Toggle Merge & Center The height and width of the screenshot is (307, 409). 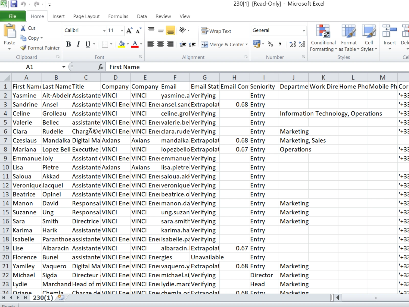222,45
